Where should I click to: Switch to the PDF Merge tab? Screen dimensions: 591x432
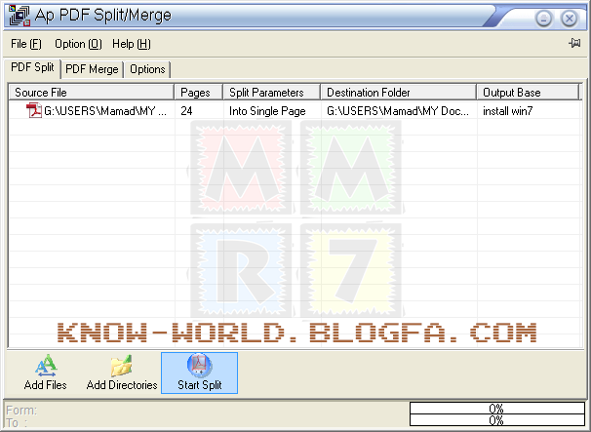coord(92,69)
